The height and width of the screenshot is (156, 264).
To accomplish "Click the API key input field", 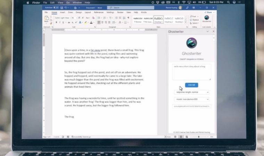I will (192, 106).
